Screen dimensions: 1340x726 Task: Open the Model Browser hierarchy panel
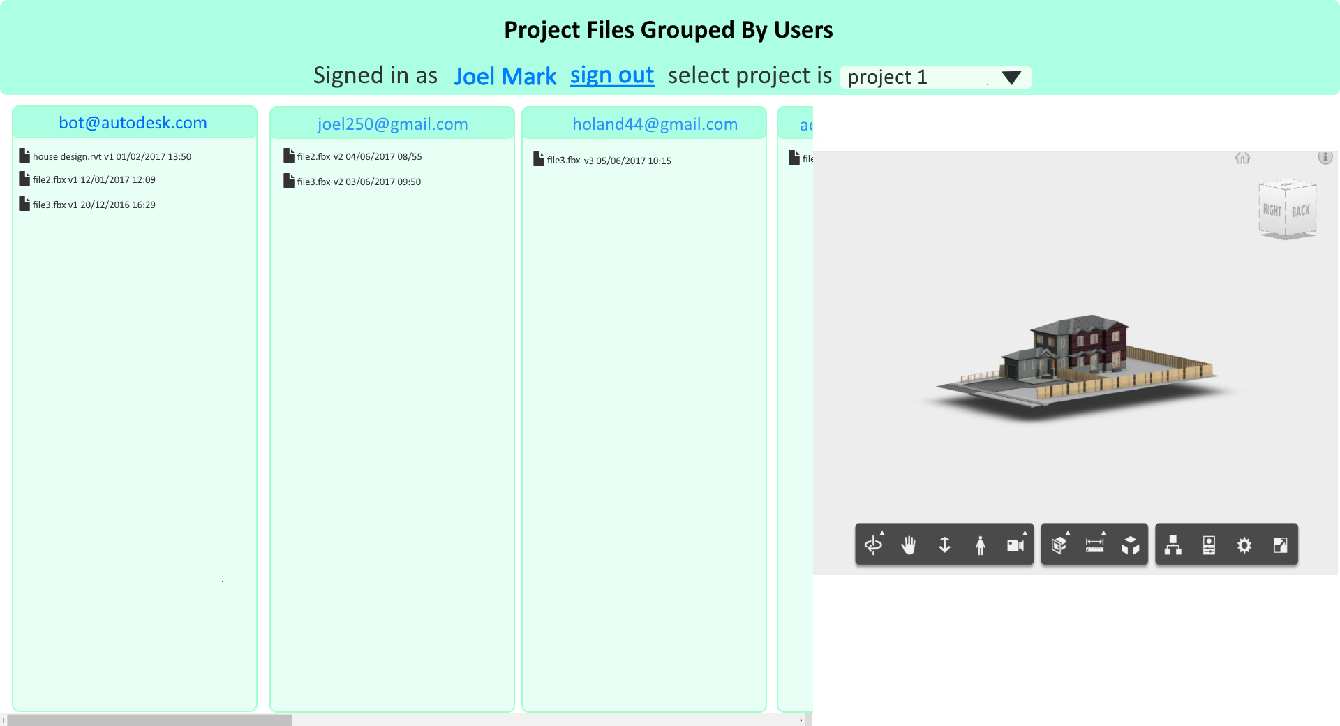click(x=1173, y=544)
